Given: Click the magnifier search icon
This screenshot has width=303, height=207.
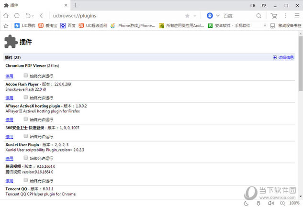Looking at the screenshot, I should [259, 16].
